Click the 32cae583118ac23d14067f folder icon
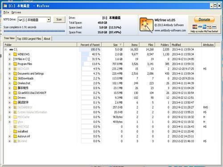 15,93
